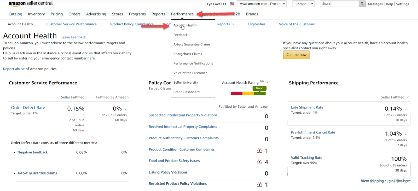Open Help in the top bar
Image resolution: width=418 pixels, height=191 pixels.
(389, 4)
